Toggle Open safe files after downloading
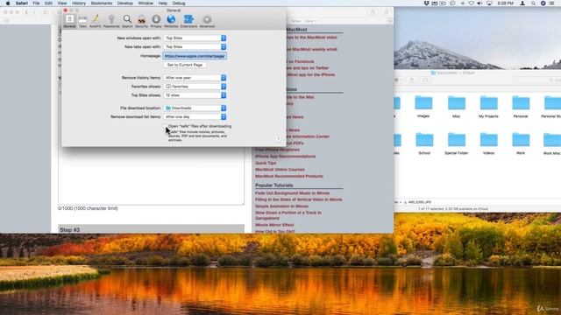 click(166, 126)
